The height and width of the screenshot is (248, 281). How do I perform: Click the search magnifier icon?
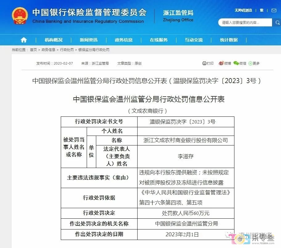pos(276,23)
